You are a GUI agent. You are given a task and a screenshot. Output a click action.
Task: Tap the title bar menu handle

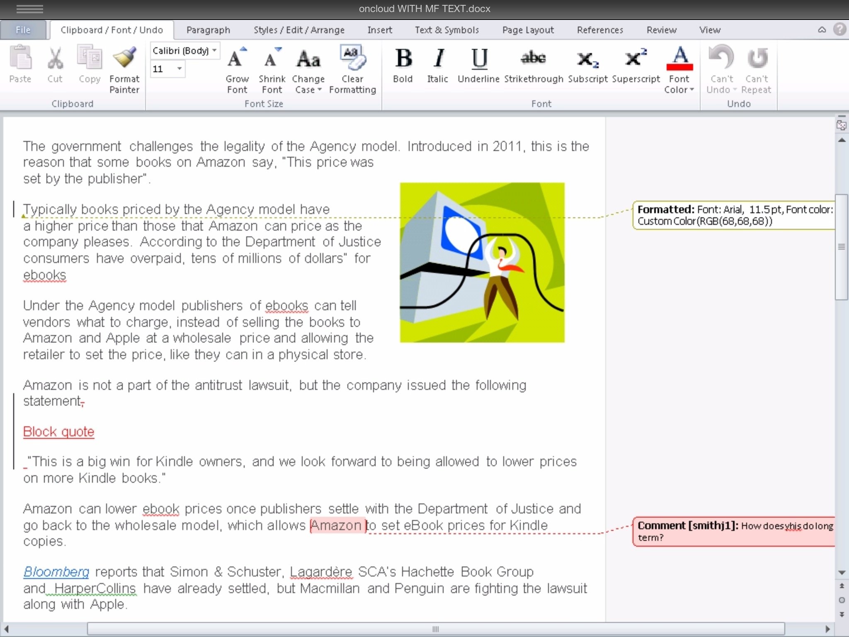[x=29, y=9]
